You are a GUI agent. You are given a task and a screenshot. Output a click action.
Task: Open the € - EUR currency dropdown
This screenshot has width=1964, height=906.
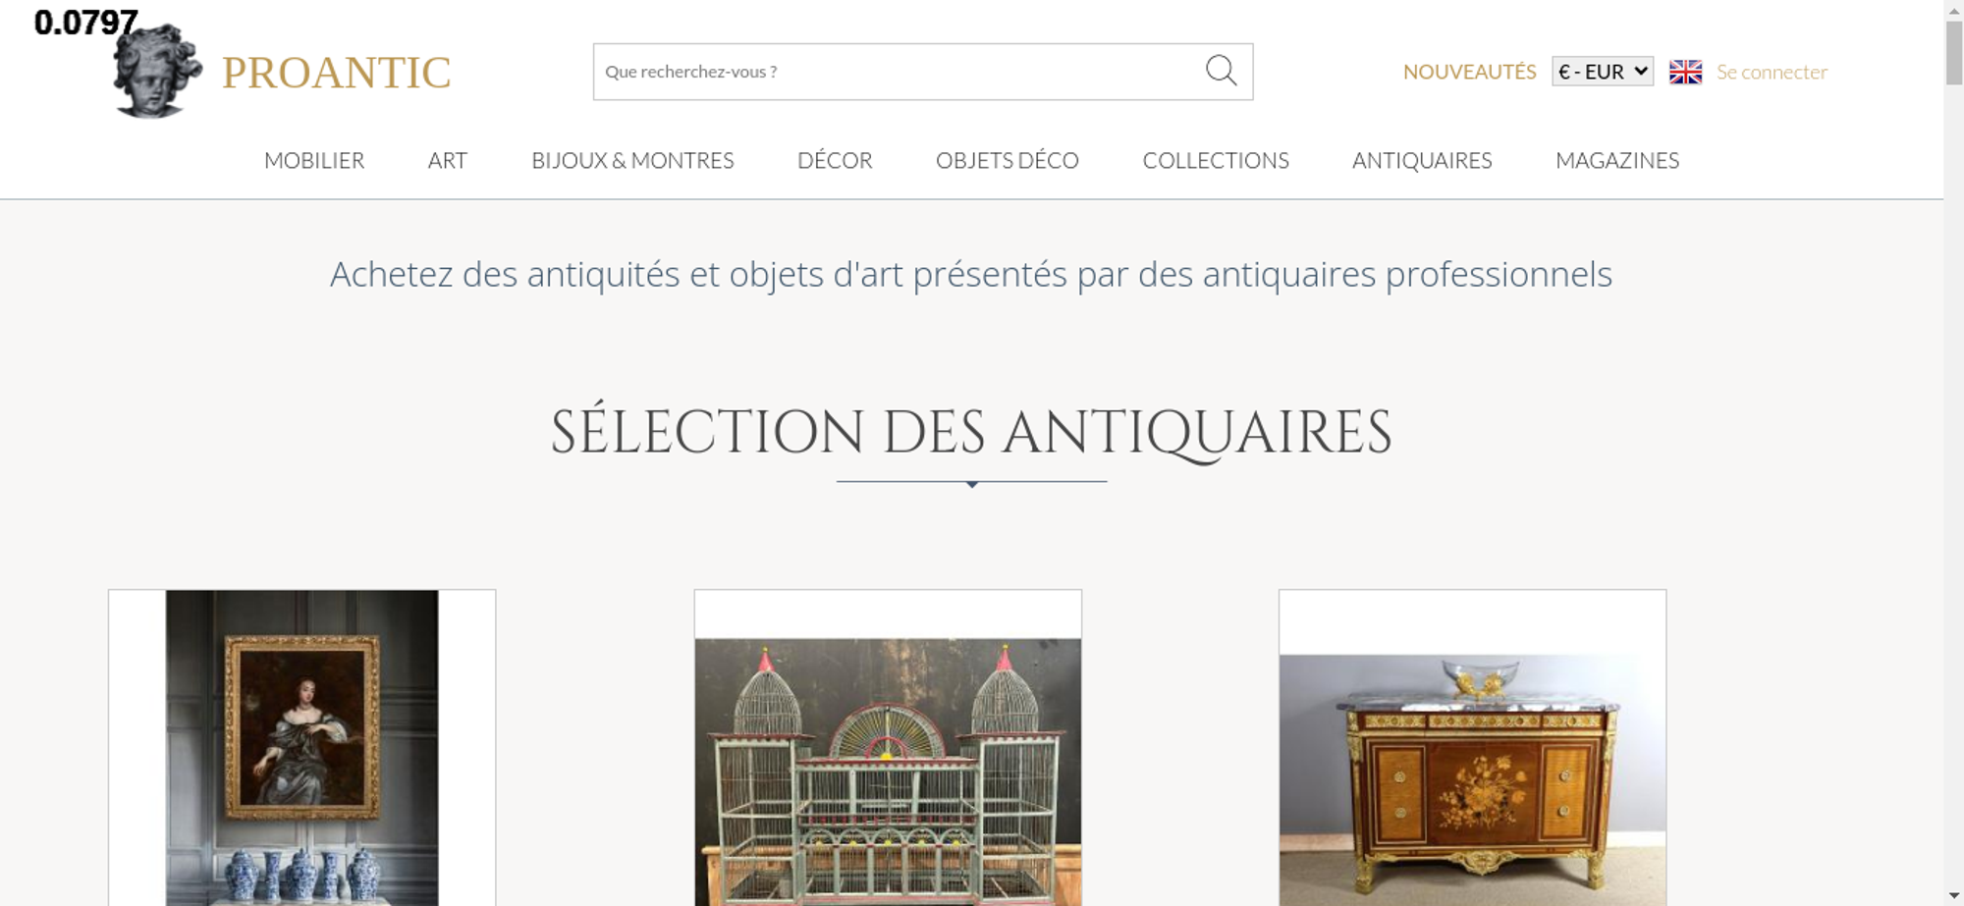point(1603,72)
